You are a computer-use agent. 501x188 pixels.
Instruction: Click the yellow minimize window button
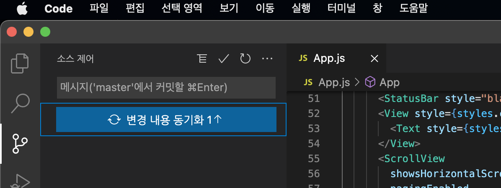28,32
